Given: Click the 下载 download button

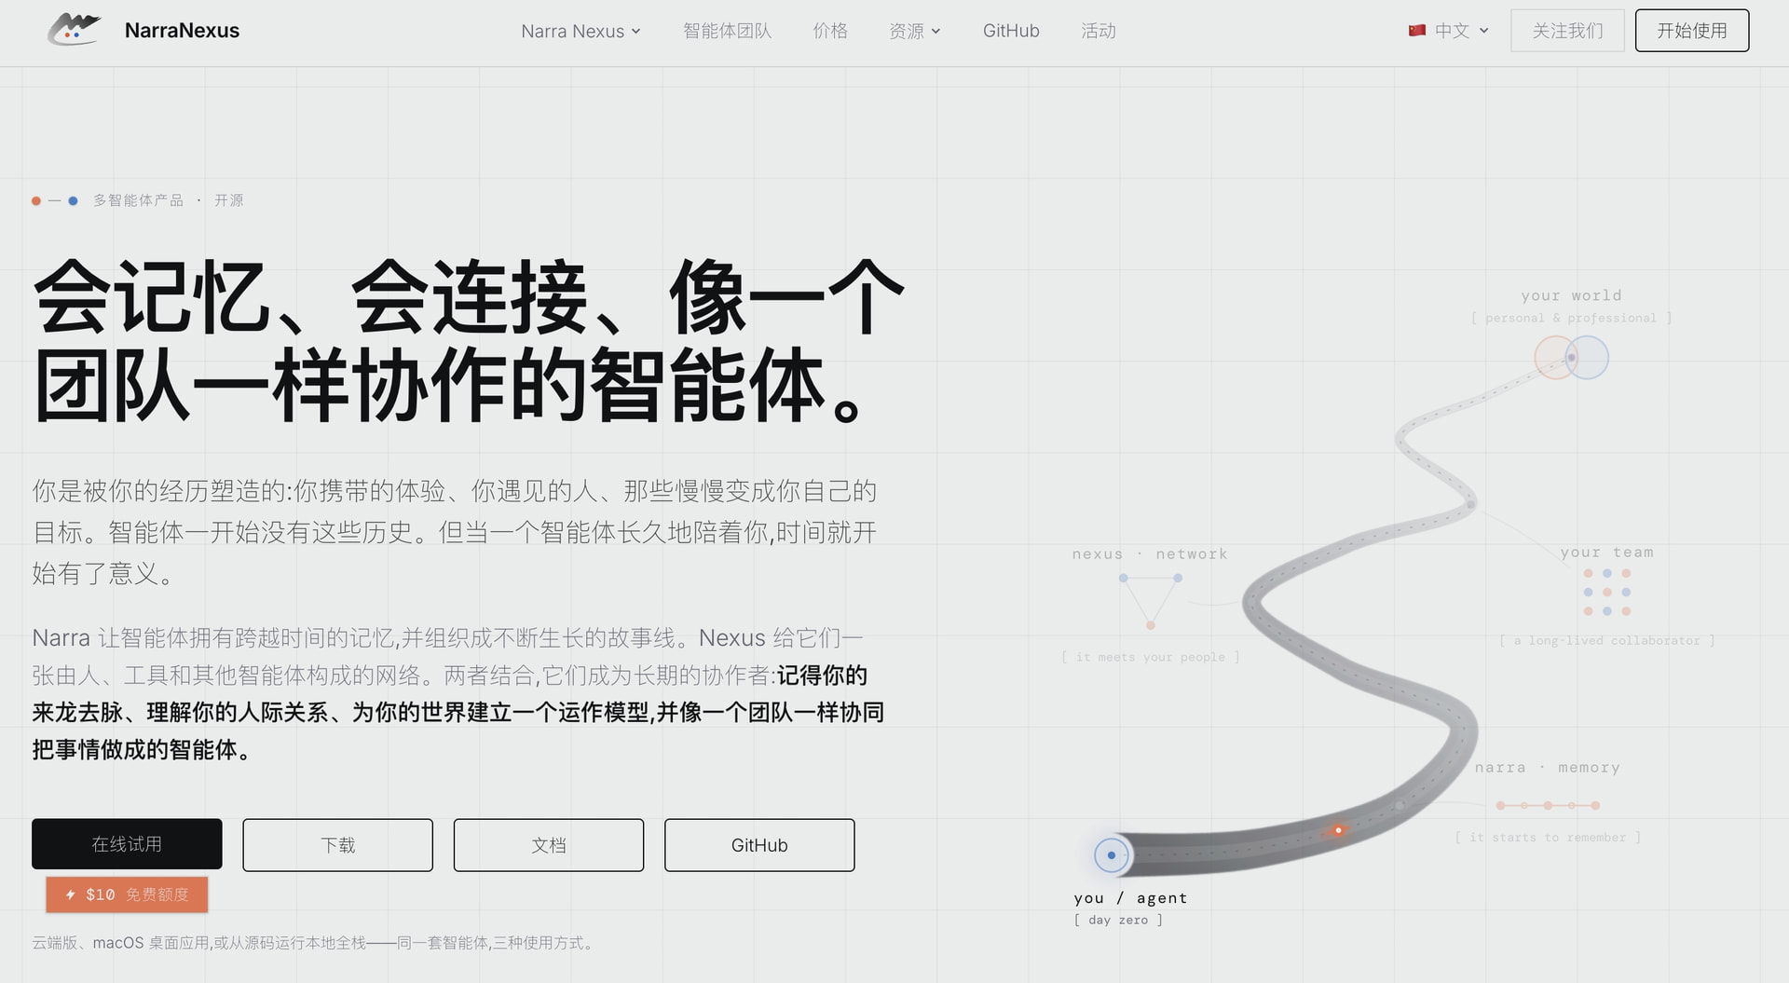Looking at the screenshot, I should point(338,845).
